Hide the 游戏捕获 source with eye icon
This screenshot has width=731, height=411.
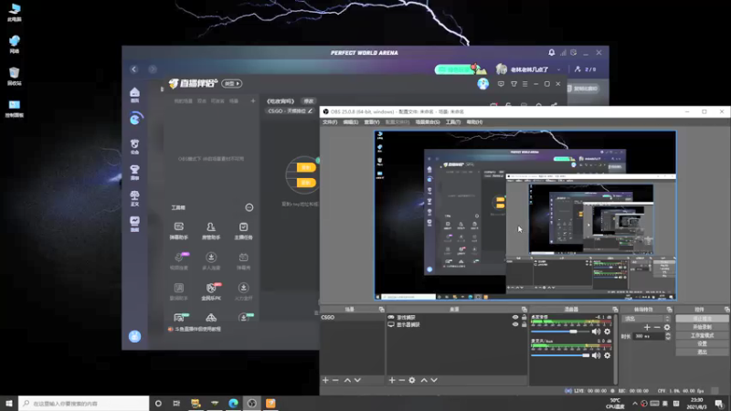point(515,317)
